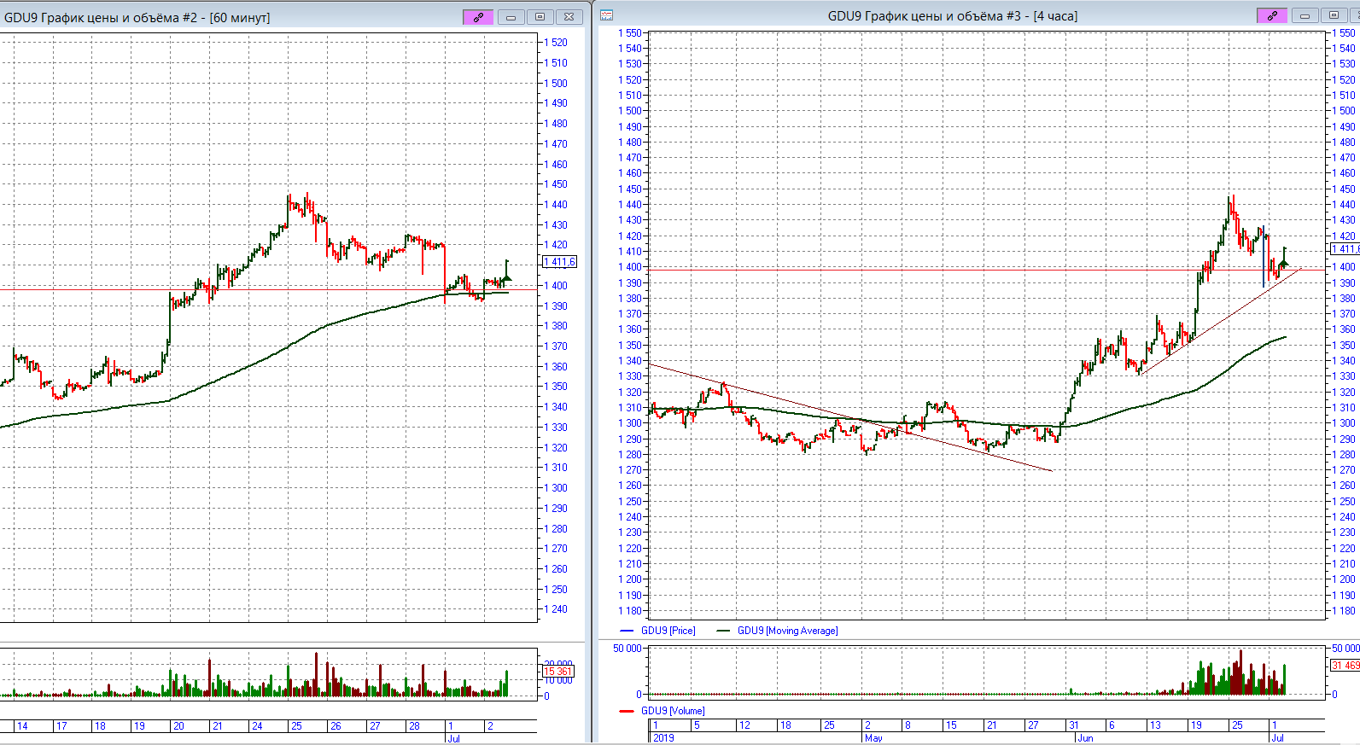Click the 1 411,6 price label on the 60-minute chart

pos(560,262)
